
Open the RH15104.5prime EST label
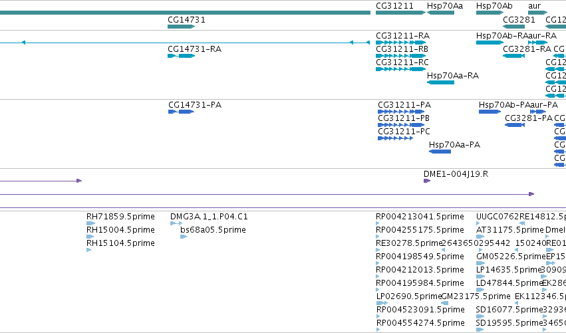(120, 243)
